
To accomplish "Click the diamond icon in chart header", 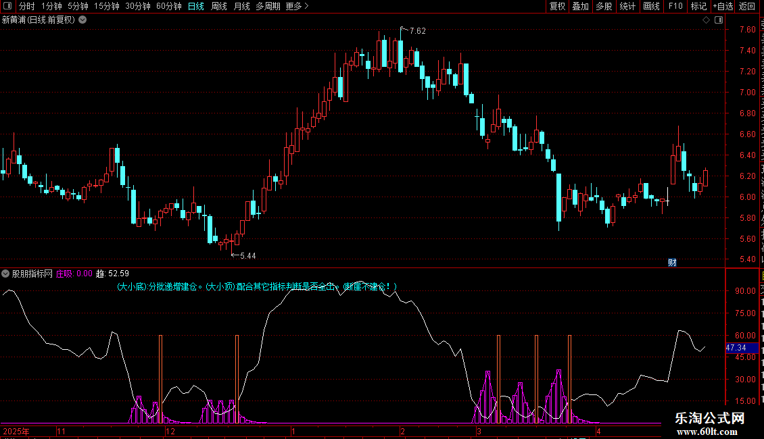I will [706, 20].
